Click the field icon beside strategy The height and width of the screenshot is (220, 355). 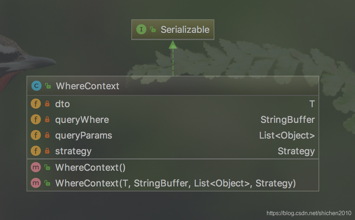(36, 151)
